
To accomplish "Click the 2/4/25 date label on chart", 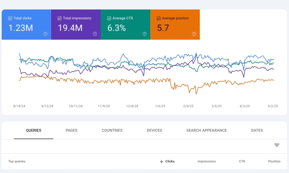I will (188, 106).
